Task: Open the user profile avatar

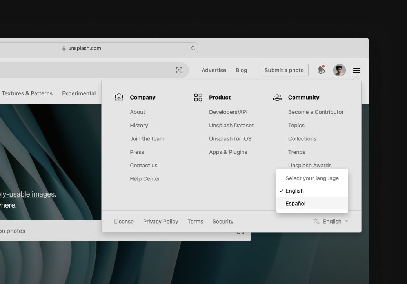Action: click(x=340, y=70)
